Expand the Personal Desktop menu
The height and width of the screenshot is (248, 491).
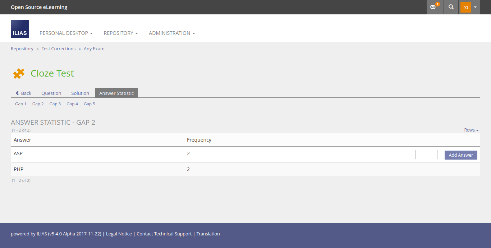pyautogui.click(x=66, y=33)
